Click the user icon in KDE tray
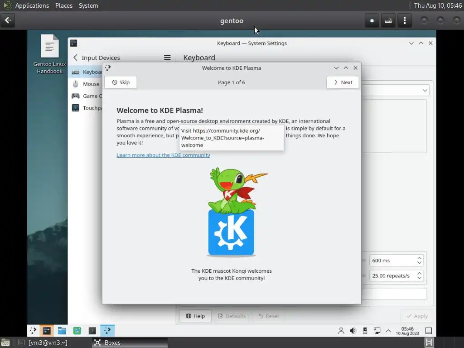 click(x=341, y=330)
